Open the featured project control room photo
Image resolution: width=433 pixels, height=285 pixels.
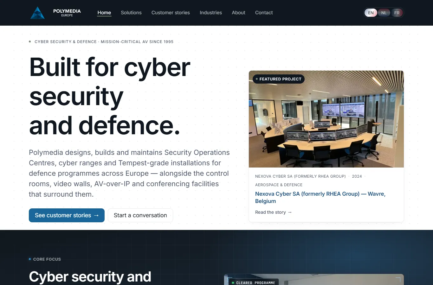click(326, 119)
